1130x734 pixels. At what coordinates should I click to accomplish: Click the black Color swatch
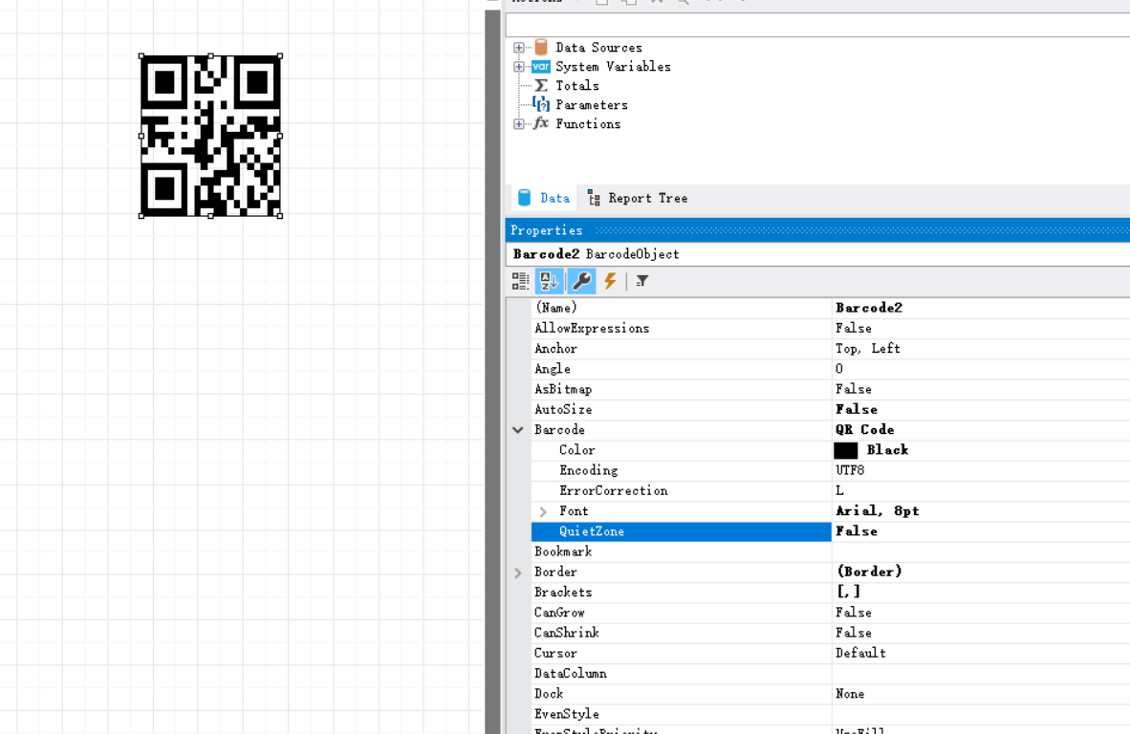(x=846, y=451)
